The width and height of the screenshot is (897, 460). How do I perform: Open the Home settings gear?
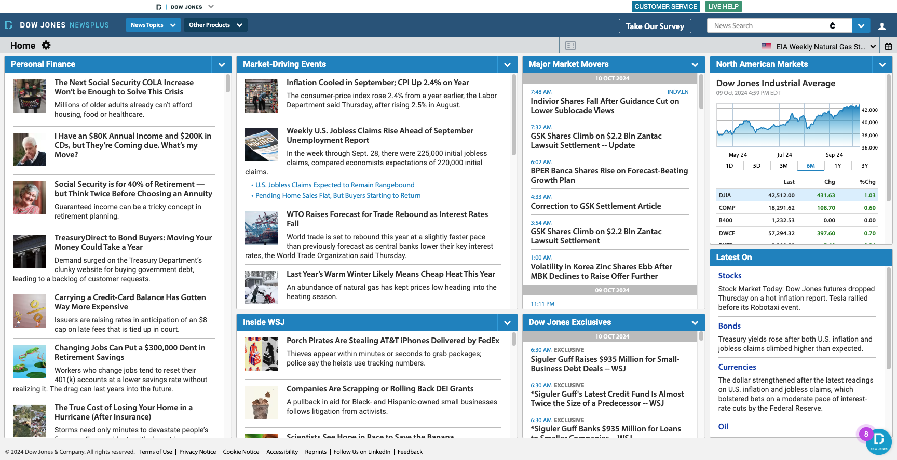click(46, 45)
